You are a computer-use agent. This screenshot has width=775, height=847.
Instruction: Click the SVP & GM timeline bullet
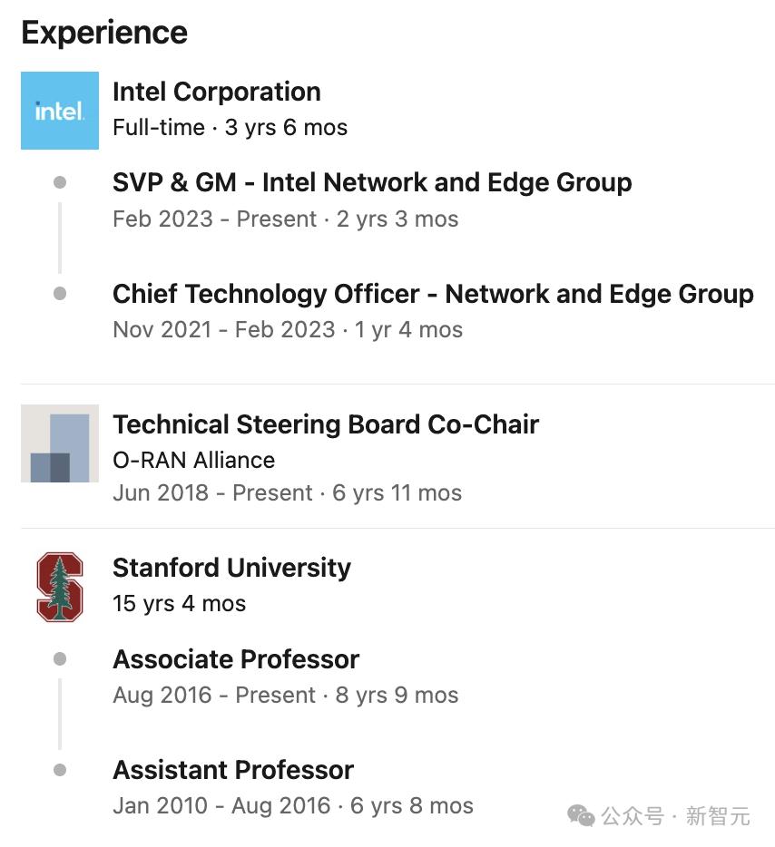click(x=60, y=182)
